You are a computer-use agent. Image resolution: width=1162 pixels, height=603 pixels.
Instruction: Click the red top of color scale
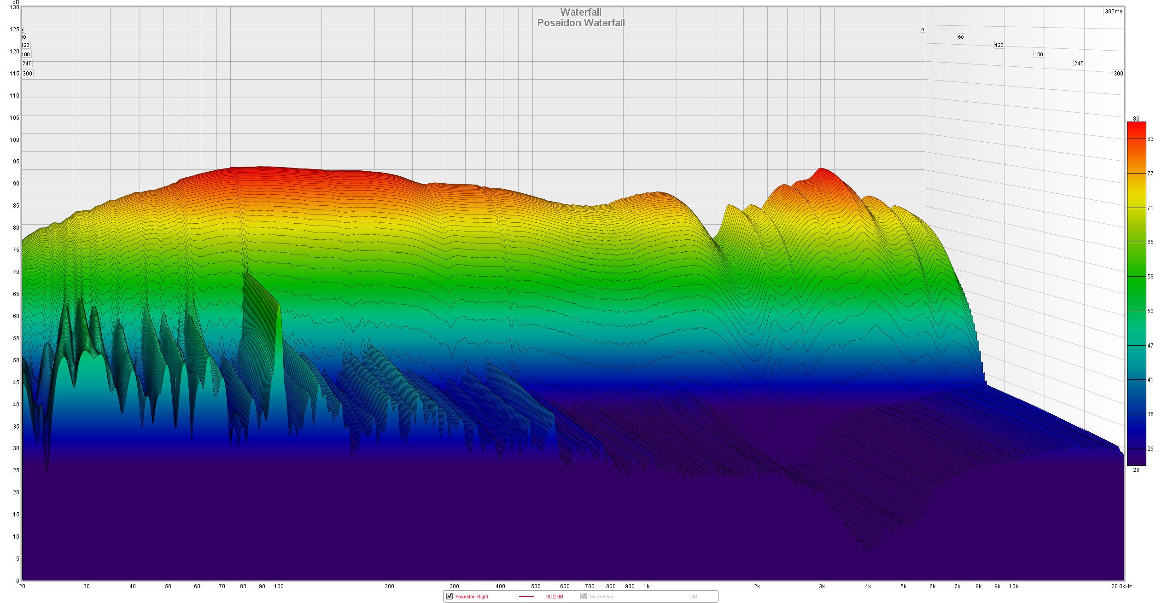pos(1136,127)
